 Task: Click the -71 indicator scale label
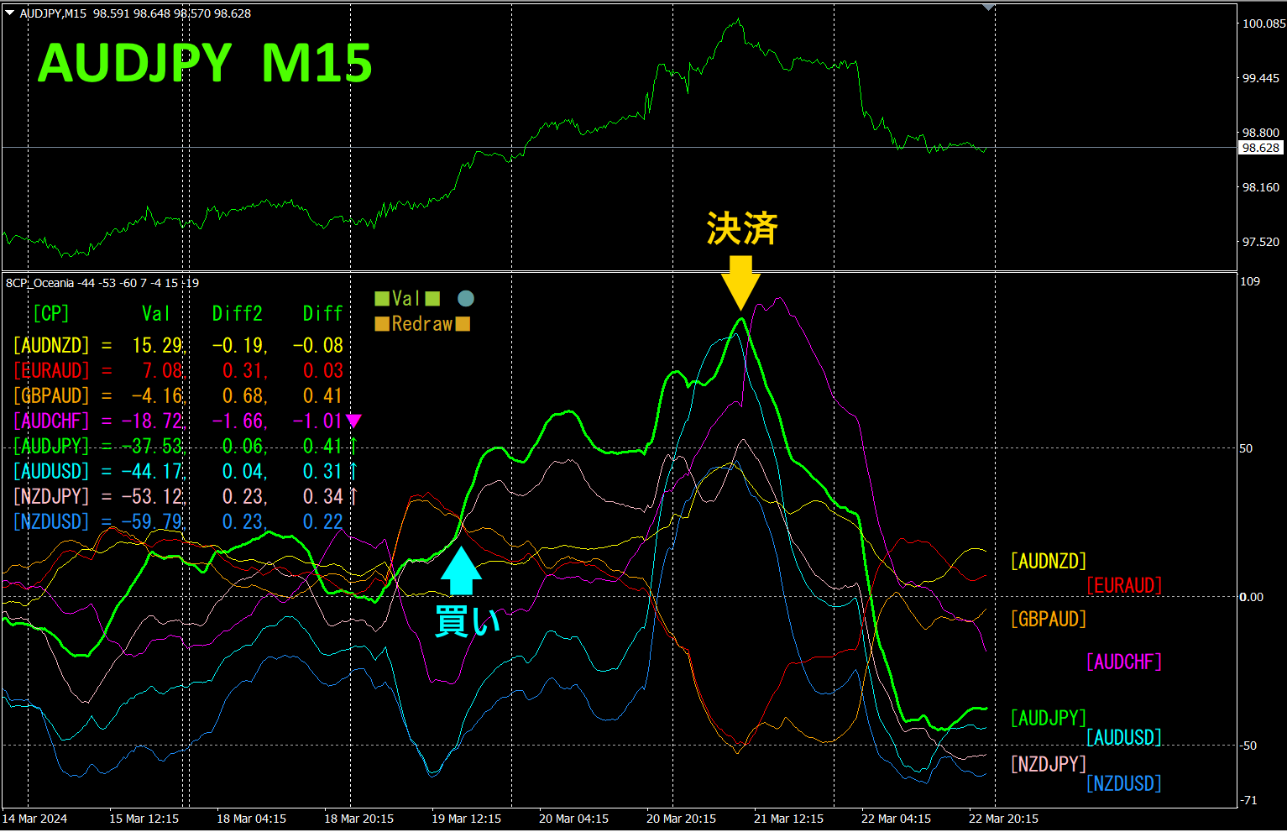(1250, 800)
